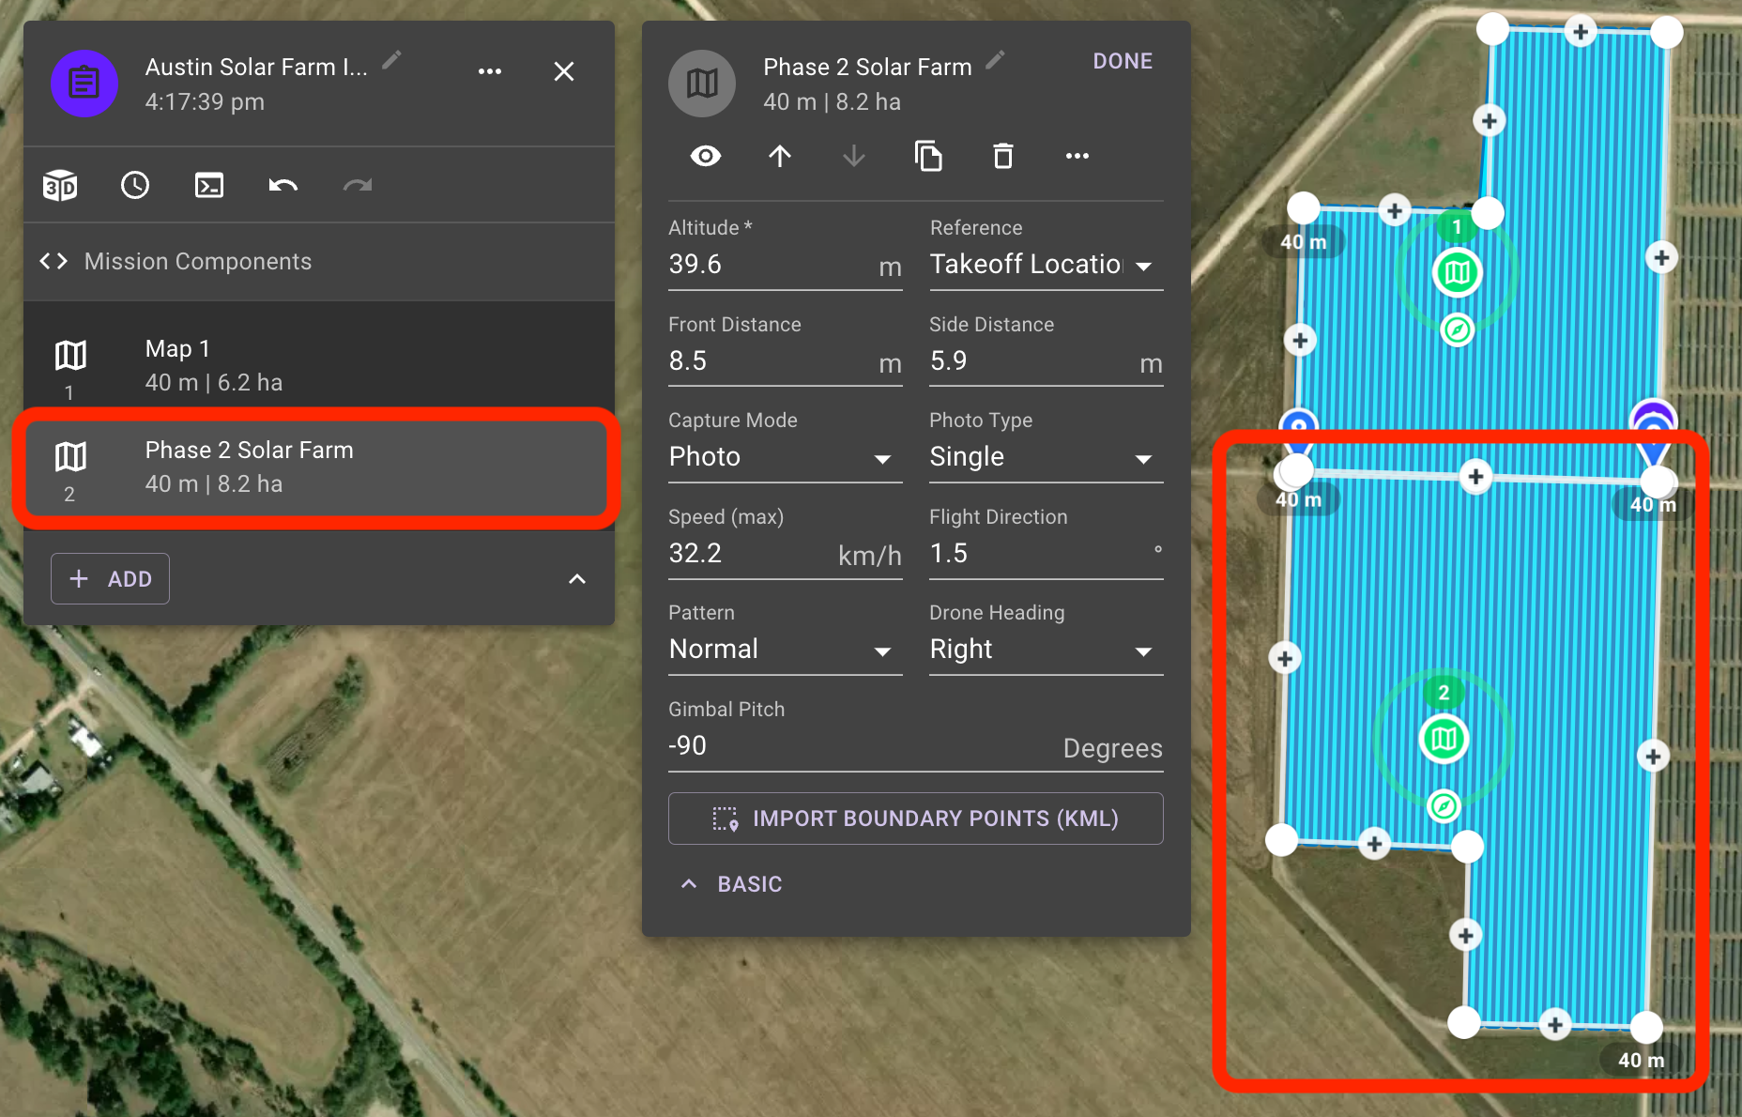The width and height of the screenshot is (1742, 1117).
Task: Click the blue takeoff location pin
Action: (1298, 430)
